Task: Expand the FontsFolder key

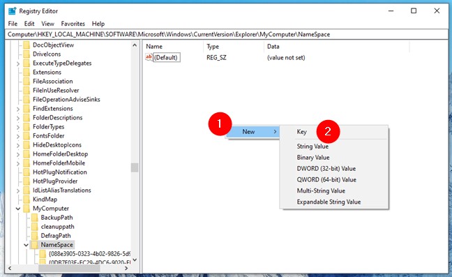Action: coord(18,136)
